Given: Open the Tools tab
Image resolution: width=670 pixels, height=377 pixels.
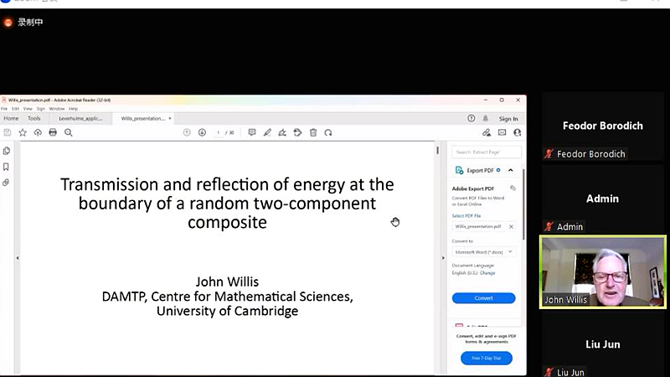Looking at the screenshot, I should [x=34, y=119].
